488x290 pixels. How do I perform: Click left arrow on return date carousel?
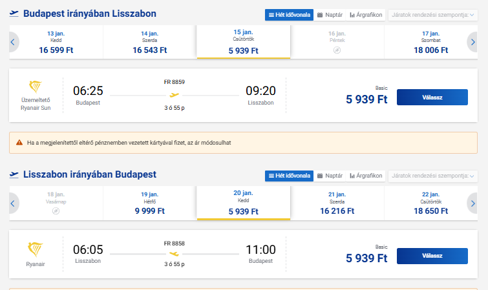click(12, 203)
